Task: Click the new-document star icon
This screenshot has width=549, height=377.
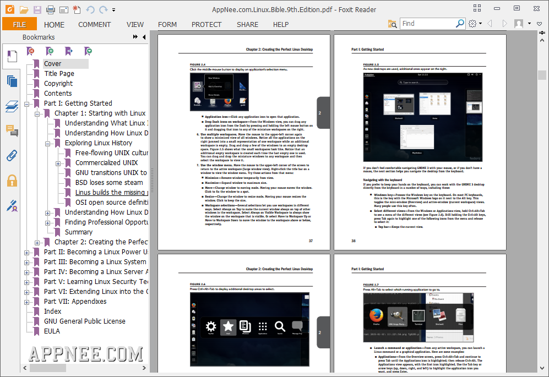Action: click(77, 9)
